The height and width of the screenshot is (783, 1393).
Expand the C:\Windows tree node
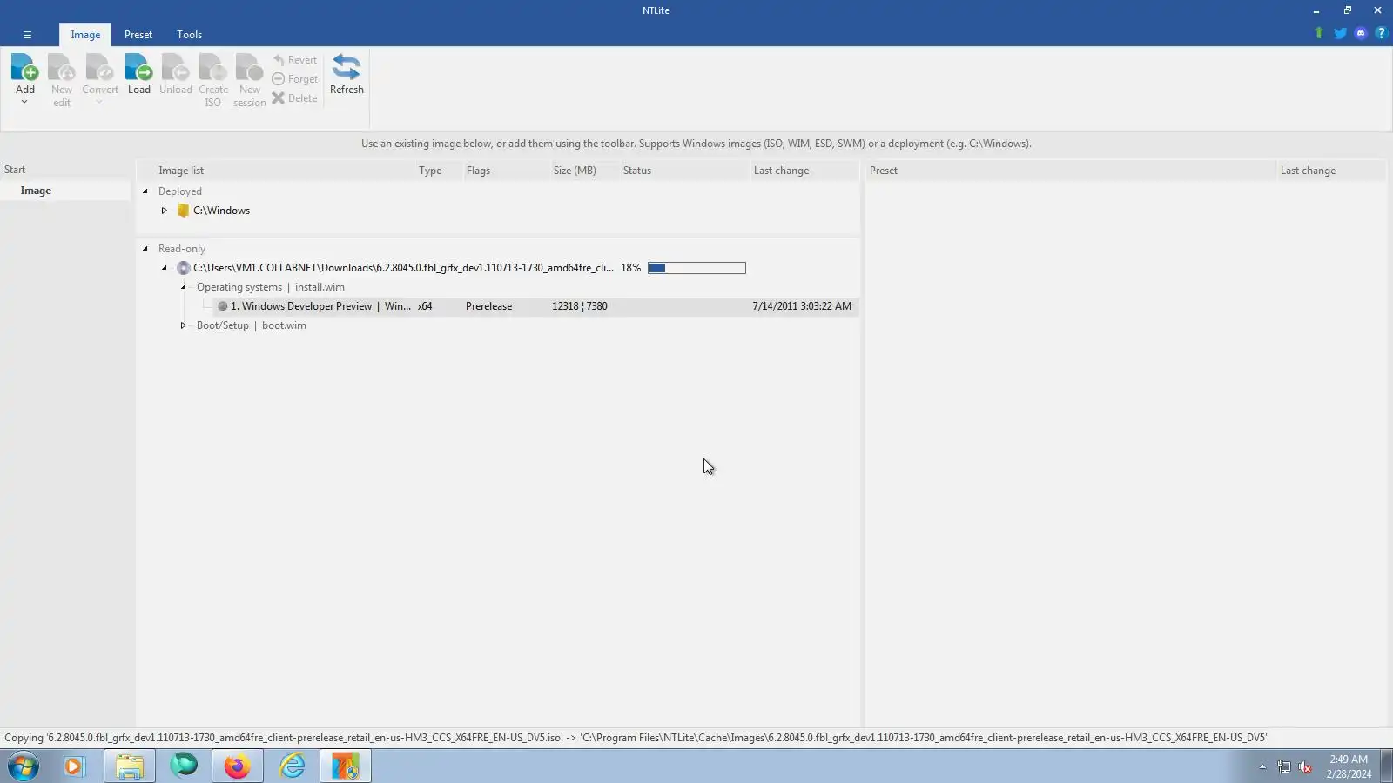coord(164,211)
